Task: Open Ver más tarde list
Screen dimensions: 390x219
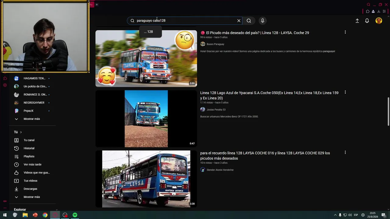Action: 32,165
